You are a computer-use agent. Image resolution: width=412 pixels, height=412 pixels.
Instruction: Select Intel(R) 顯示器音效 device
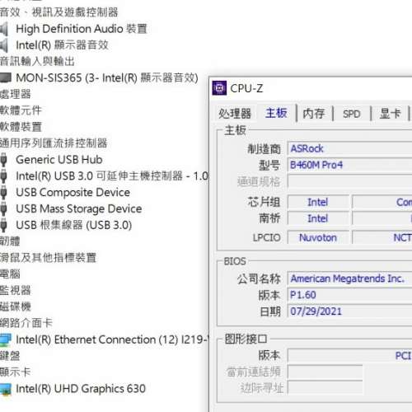pos(62,45)
